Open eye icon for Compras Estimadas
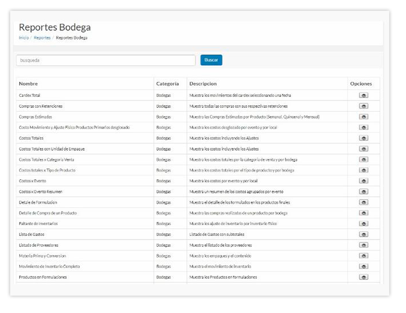This screenshot has height=313, width=406. point(363,117)
